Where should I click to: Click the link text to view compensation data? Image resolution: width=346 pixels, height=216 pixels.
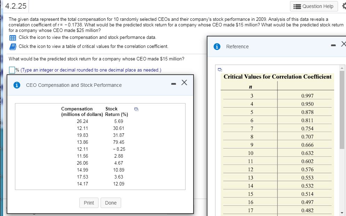(x=87, y=38)
